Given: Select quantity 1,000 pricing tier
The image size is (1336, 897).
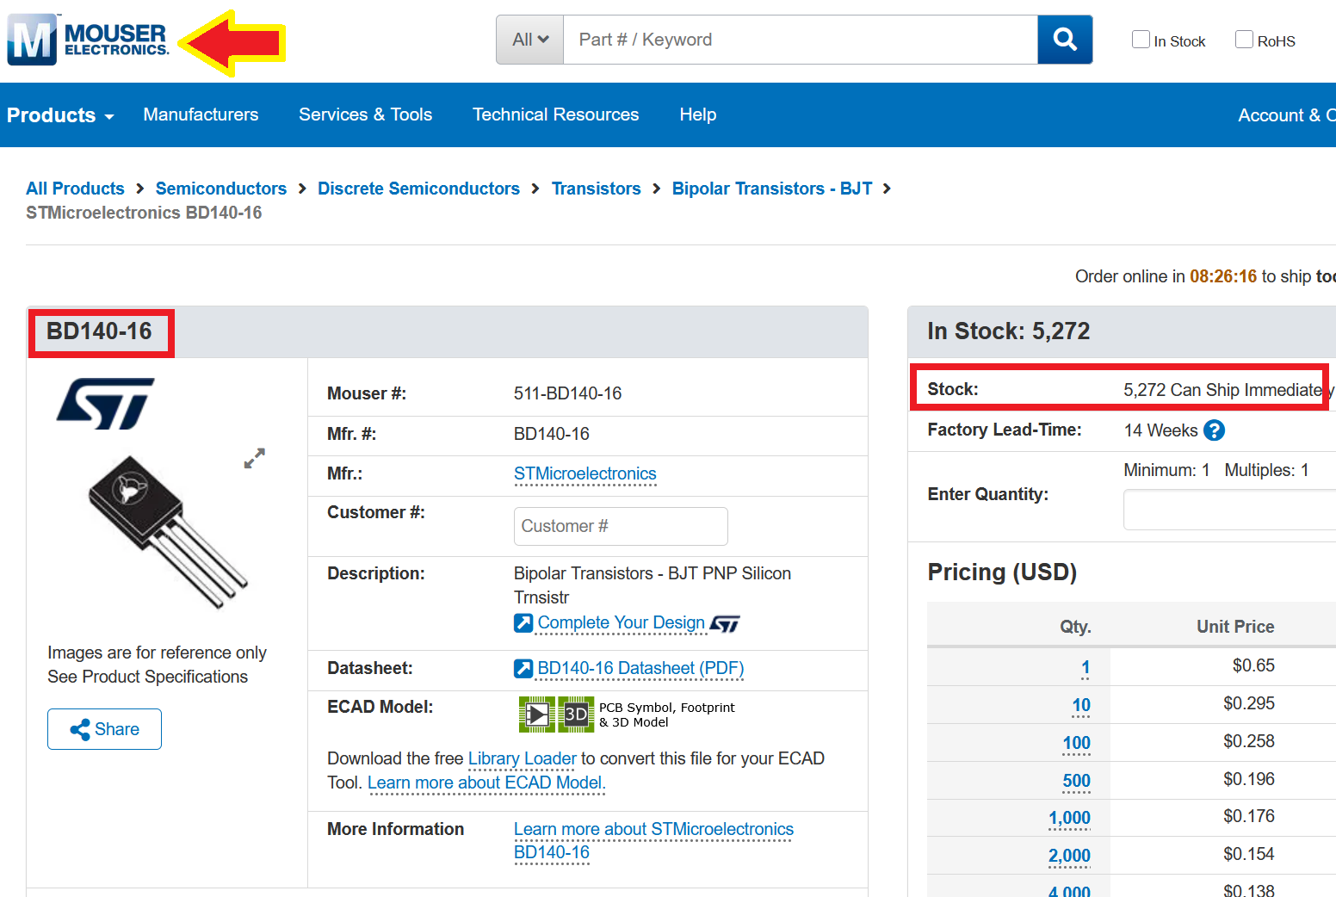Looking at the screenshot, I should click(x=1069, y=818).
